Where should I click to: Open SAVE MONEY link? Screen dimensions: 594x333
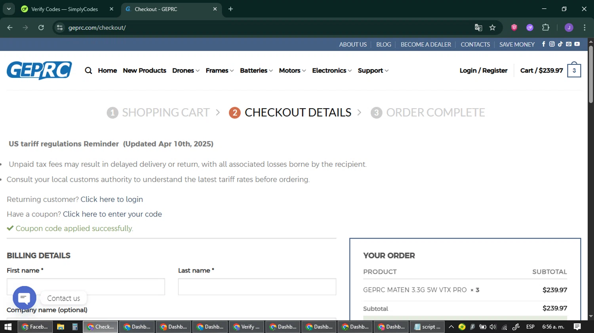(x=517, y=44)
